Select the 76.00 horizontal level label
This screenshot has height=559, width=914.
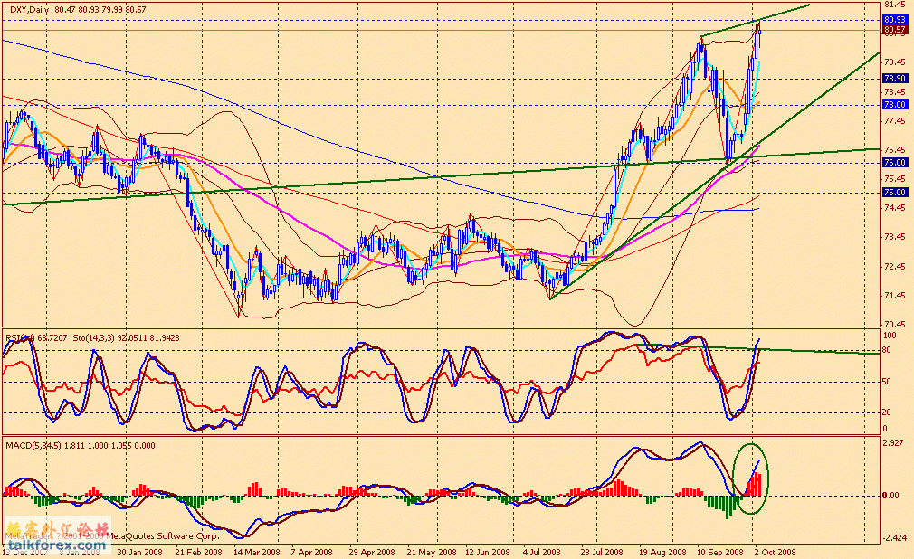[893, 162]
